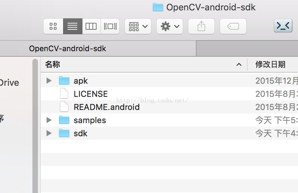Click the sdk date 今天 下午4
298x193 pixels.
click(x=277, y=134)
